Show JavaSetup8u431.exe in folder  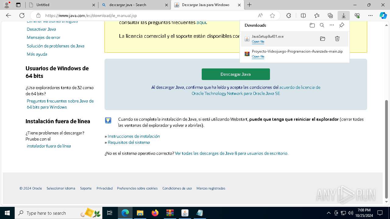click(x=323, y=39)
